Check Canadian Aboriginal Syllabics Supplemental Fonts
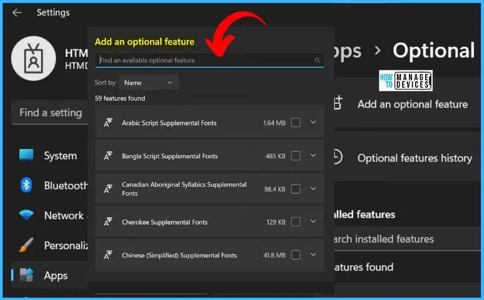 pos(296,189)
